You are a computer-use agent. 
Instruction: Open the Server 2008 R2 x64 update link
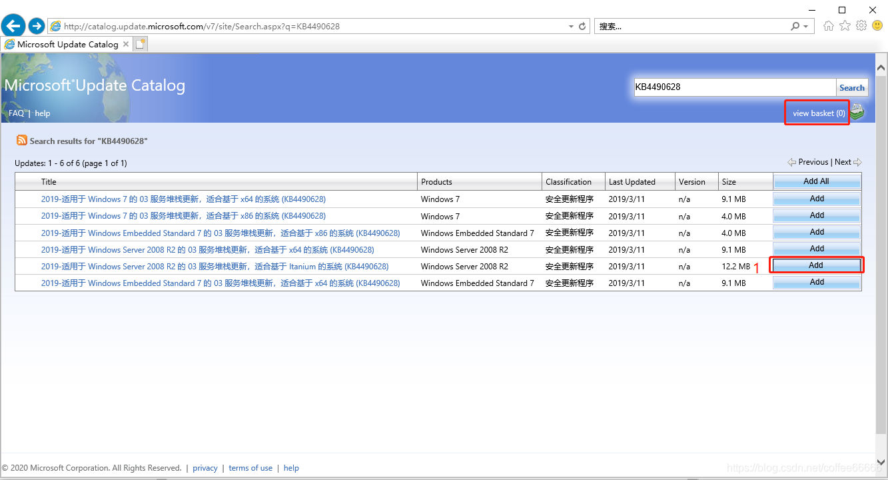(208, 250)
